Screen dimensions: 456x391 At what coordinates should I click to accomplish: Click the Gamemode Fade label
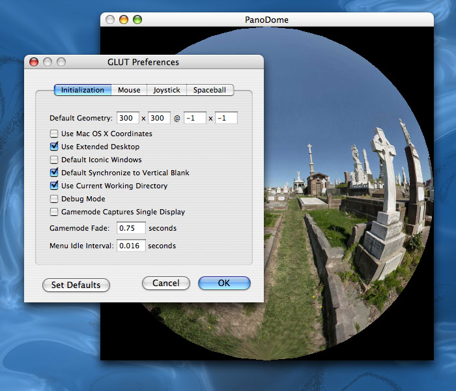tap(79, 228)
